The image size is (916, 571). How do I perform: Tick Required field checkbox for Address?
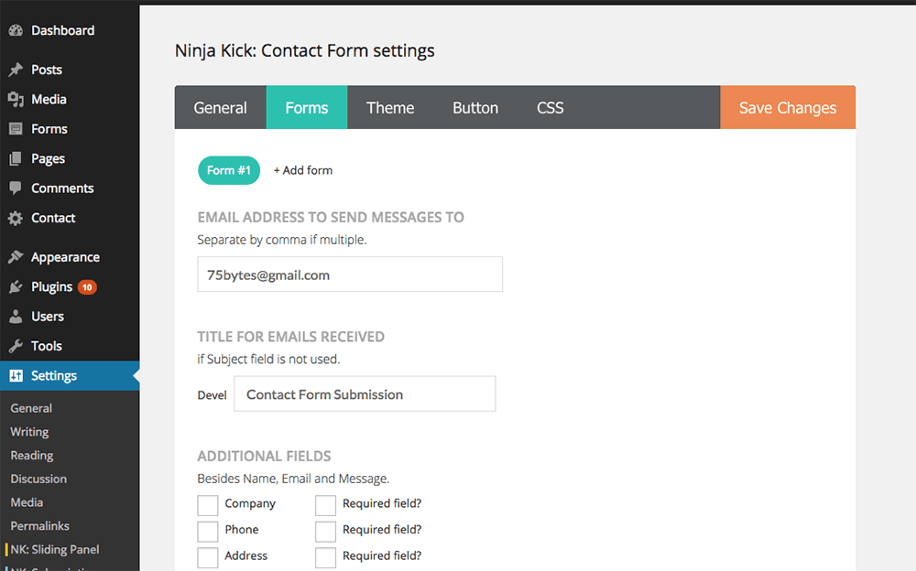click(325, 557)
